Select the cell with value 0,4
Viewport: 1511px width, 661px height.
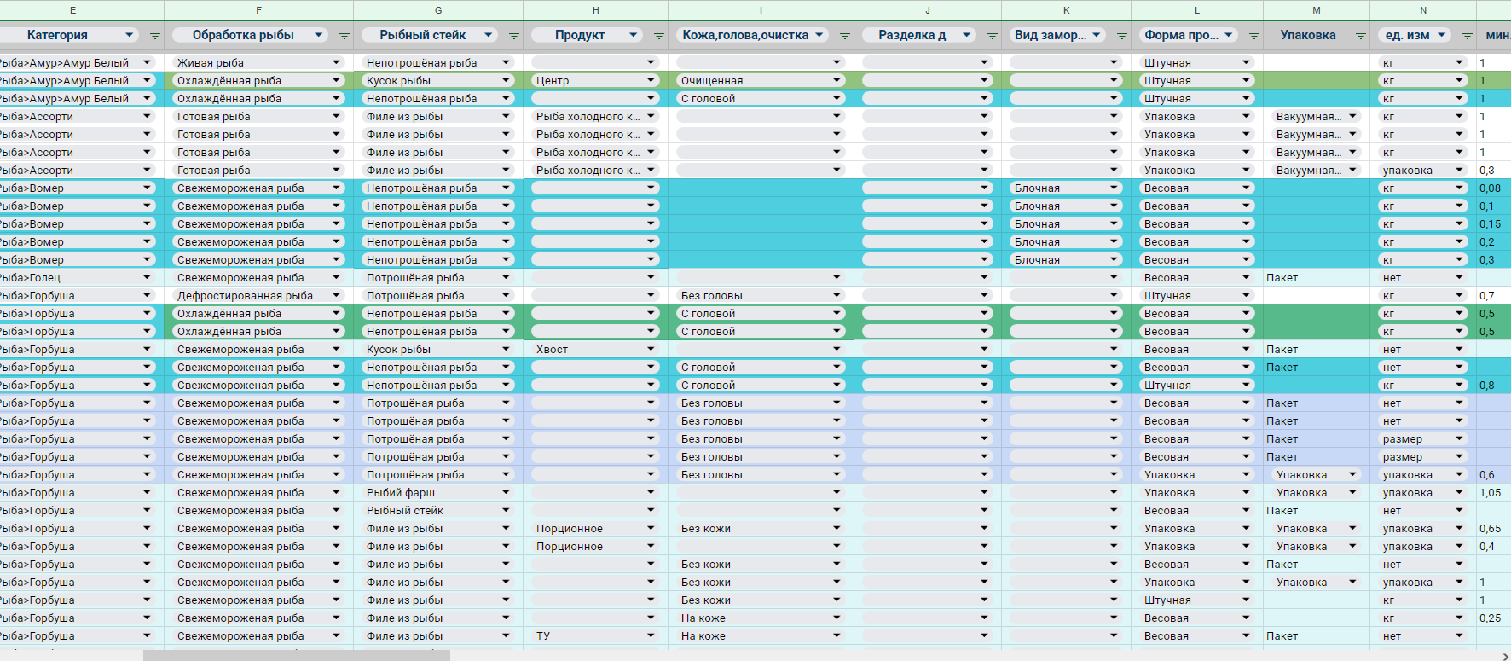click(1493, 546)
